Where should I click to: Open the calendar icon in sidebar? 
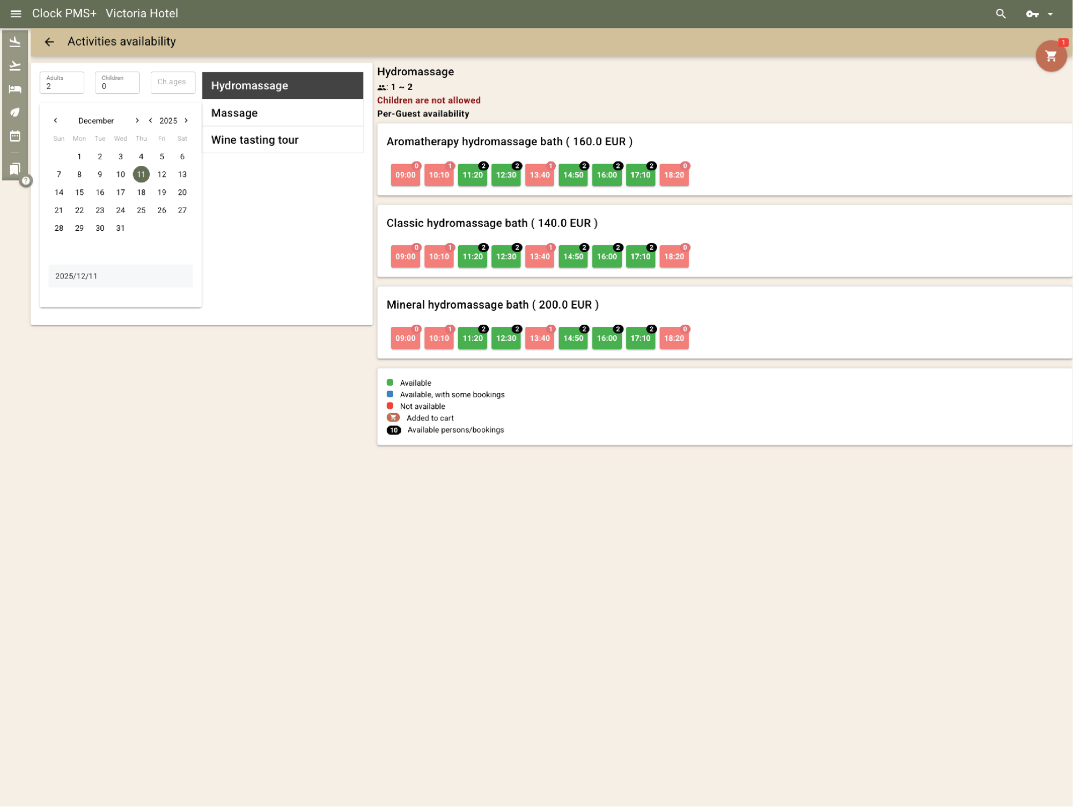[x=15, y=136]
